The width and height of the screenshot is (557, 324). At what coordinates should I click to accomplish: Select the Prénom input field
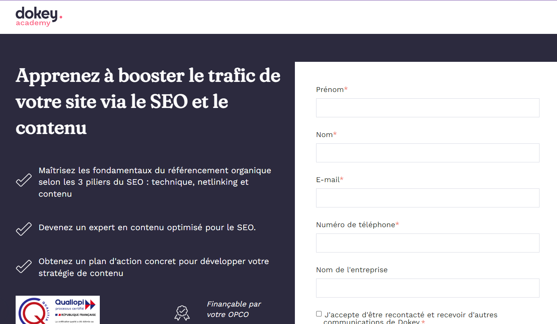click(427, 108)
